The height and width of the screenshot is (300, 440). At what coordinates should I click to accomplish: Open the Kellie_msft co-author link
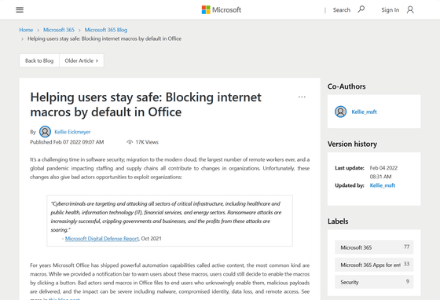[x=364, y=112]
